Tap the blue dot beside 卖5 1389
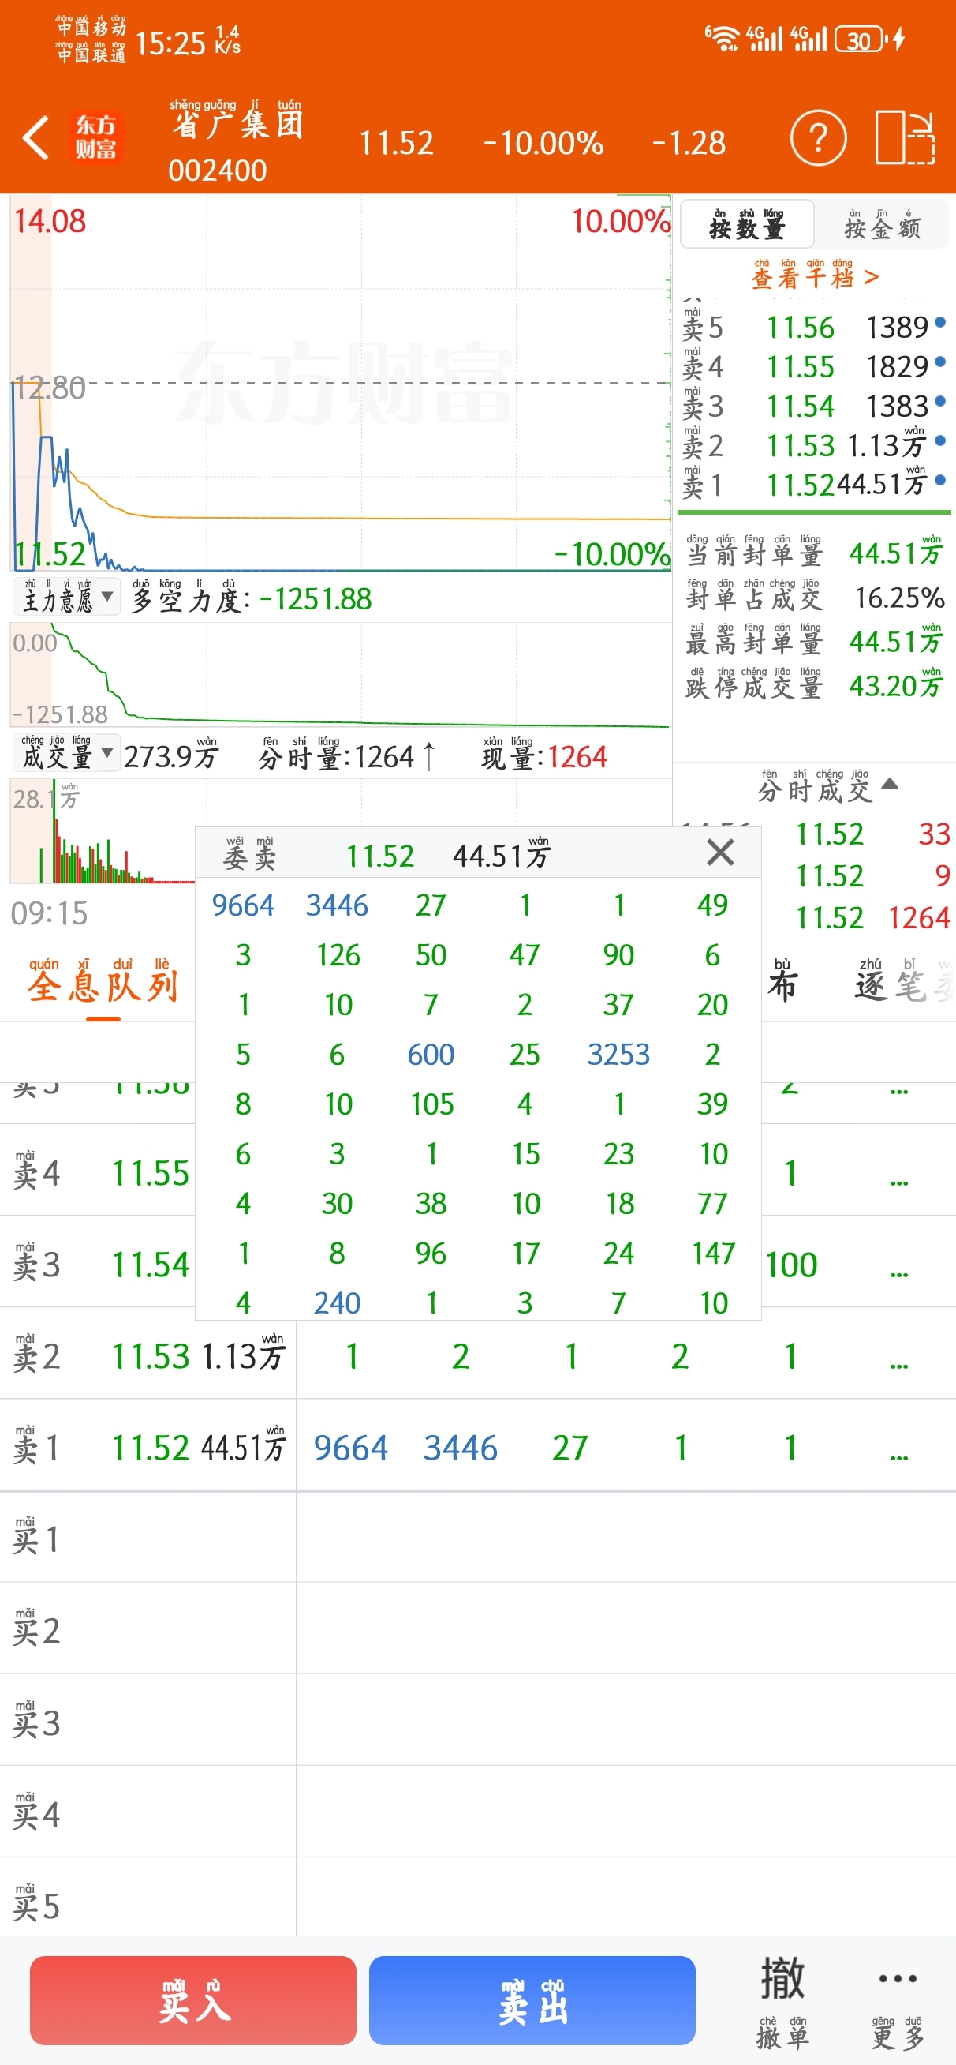Viewport: 956px width, 2065px height. pos(940,322)
